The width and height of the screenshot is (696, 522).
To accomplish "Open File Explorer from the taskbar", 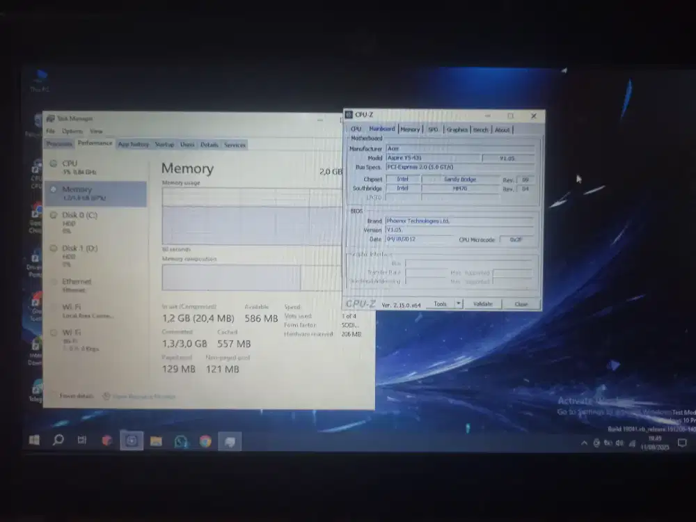I will coord(156,441).
